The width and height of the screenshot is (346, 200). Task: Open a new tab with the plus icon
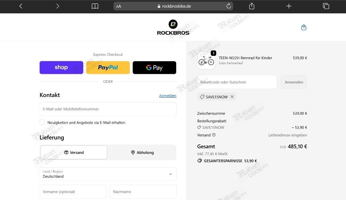click(x=289, y=6)
